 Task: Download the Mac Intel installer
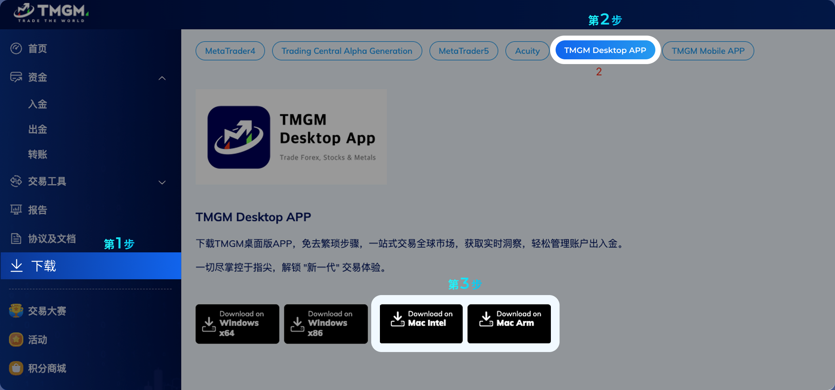pyautogui.click(x=421, y=324)
